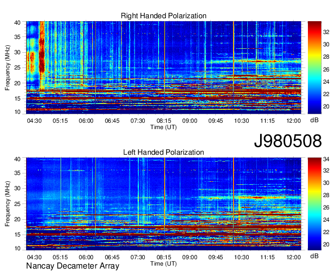Click the dB label beside bottom colorbar

314,256
